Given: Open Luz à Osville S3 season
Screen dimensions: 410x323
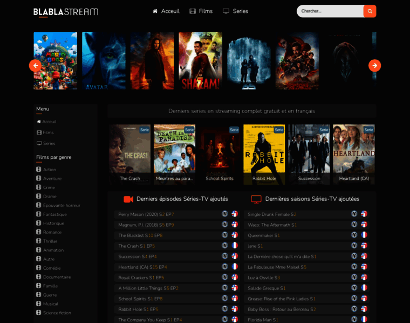Looking at the screenshot, I should (264, 277).
